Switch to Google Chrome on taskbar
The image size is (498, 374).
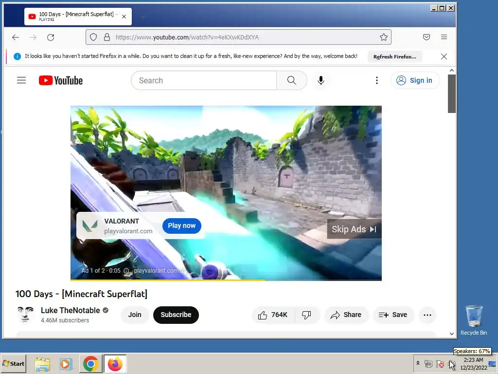pyautogui.click(x=91, y=364)
